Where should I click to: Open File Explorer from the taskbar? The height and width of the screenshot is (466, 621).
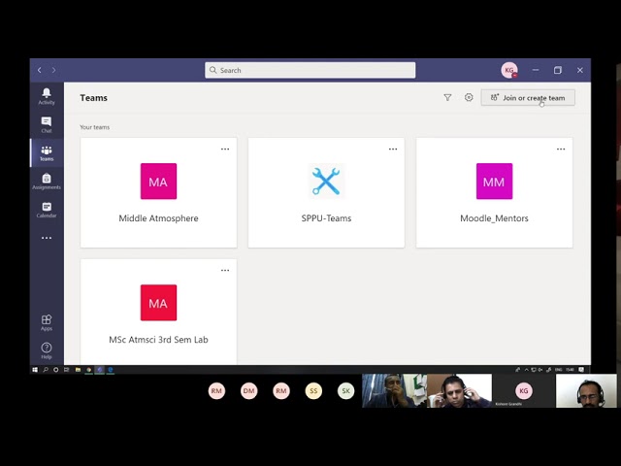click(78, 370)
